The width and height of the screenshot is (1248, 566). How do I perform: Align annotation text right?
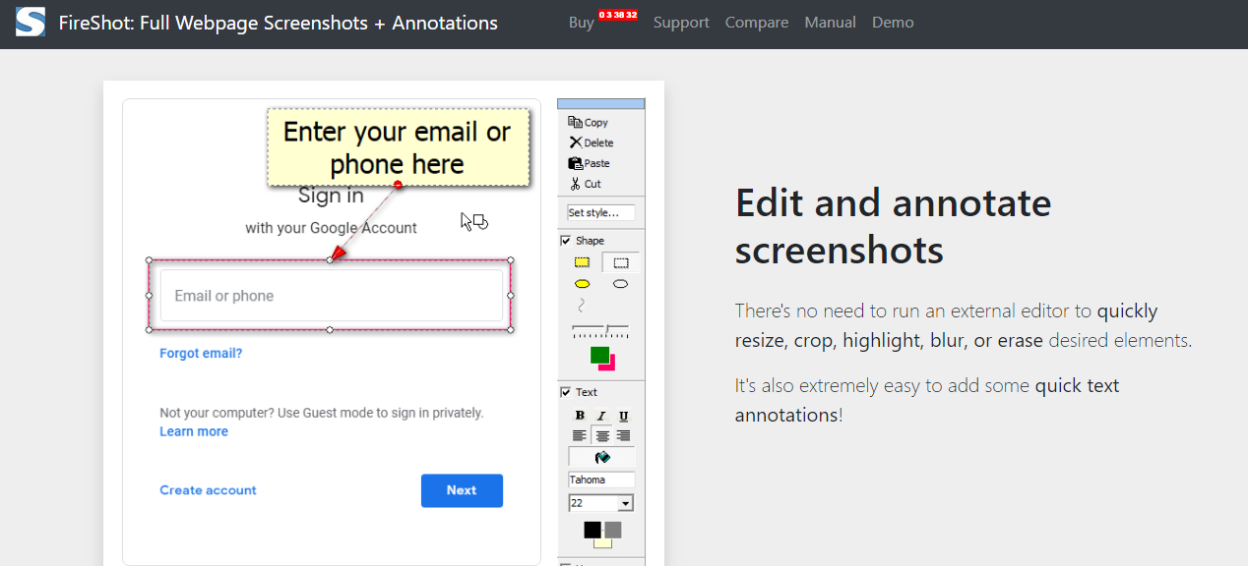[623, 435]
